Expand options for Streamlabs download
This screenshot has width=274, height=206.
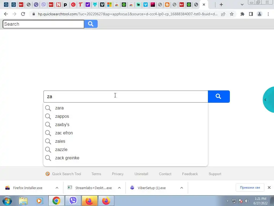[119, 188]
